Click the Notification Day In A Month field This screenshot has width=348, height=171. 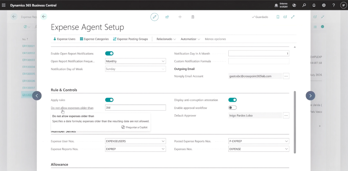tap(259, 53)
